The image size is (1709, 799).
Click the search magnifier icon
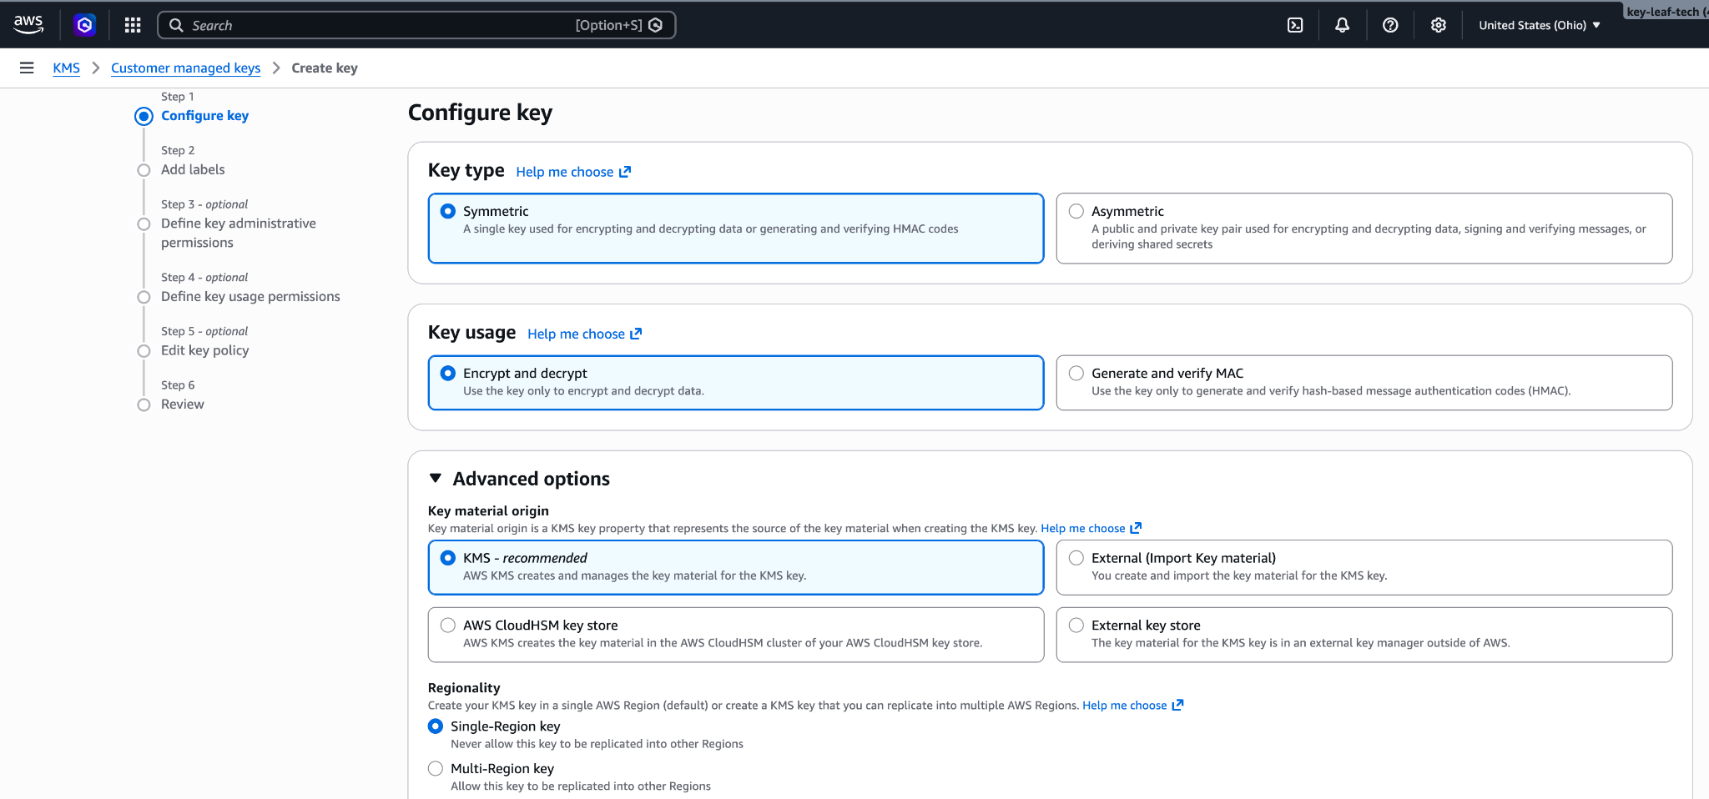click(176, 25)
